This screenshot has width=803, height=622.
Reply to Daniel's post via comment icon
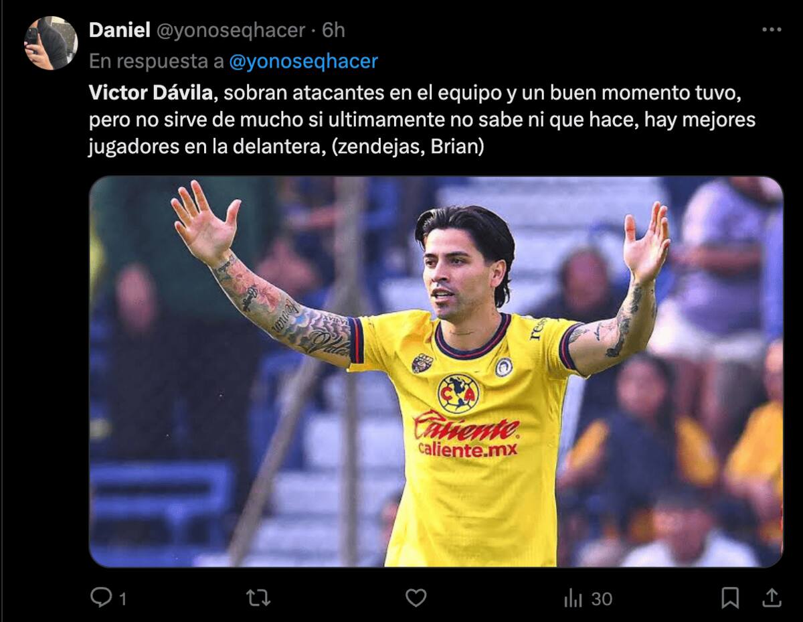click(x=101, y=597)
